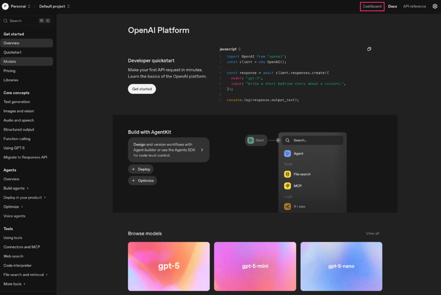Select the If / else logic icon
Viewport: 441px width, 295px height.
288,206
